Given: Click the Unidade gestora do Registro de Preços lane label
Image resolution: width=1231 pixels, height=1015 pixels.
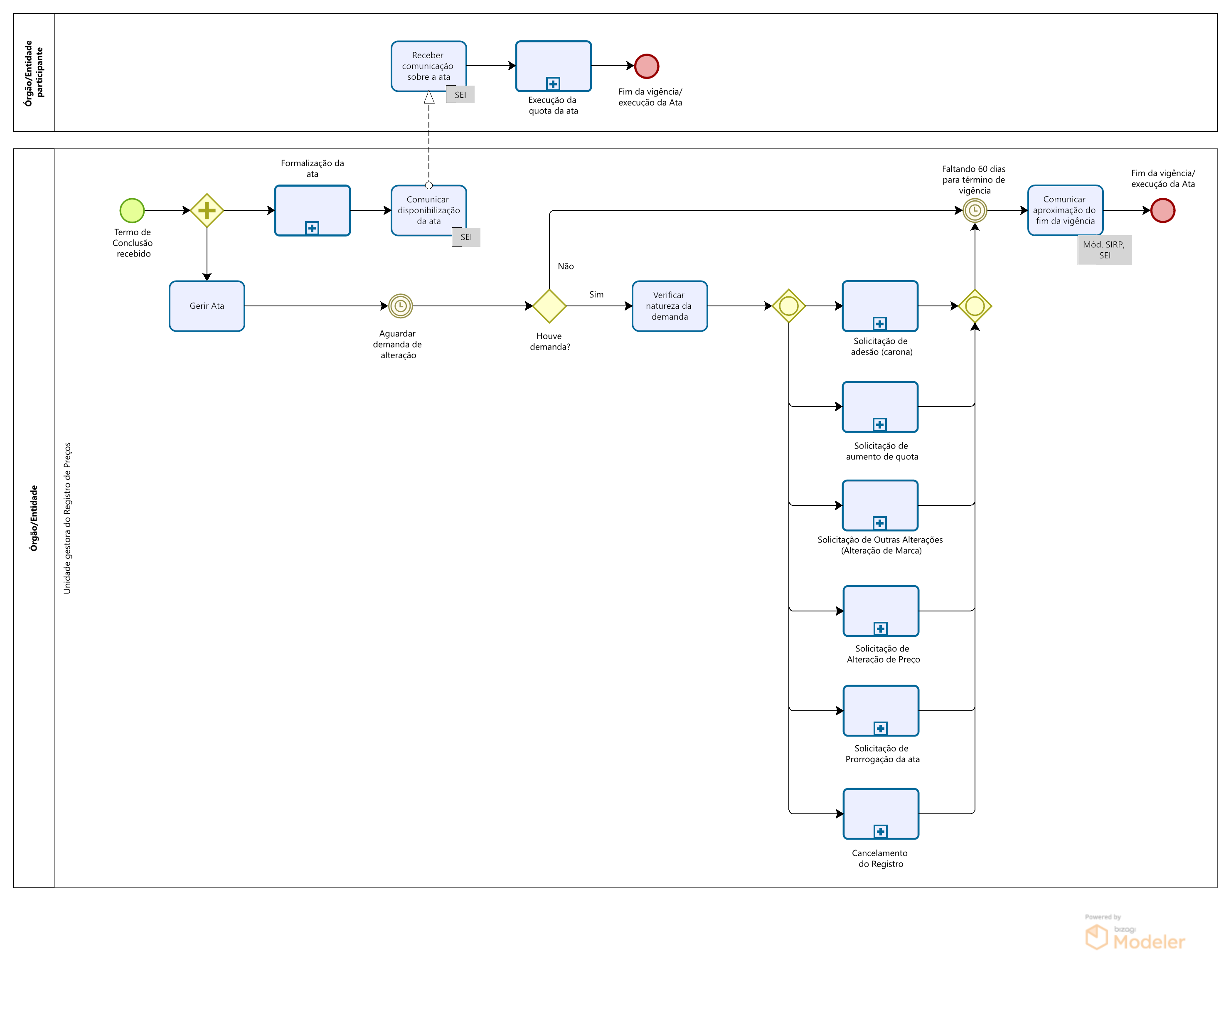Looking at the screenshot, I should tap(67, 518).
